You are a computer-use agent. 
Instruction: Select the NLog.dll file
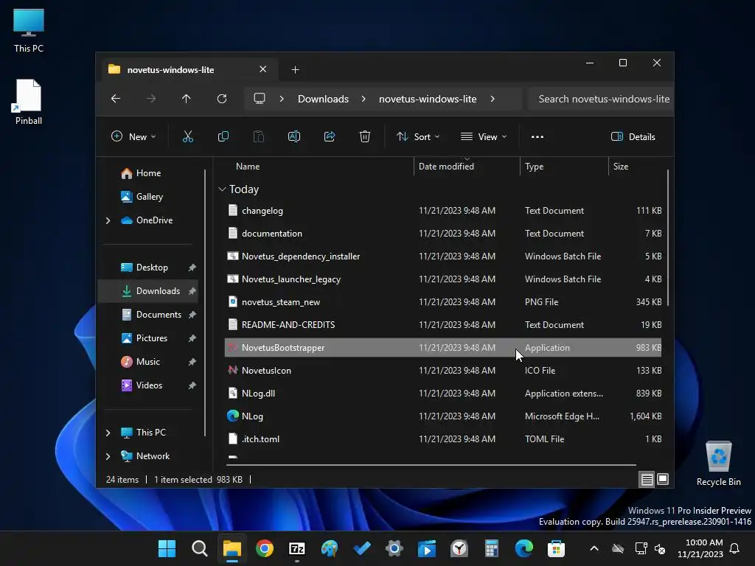[443, 394]
